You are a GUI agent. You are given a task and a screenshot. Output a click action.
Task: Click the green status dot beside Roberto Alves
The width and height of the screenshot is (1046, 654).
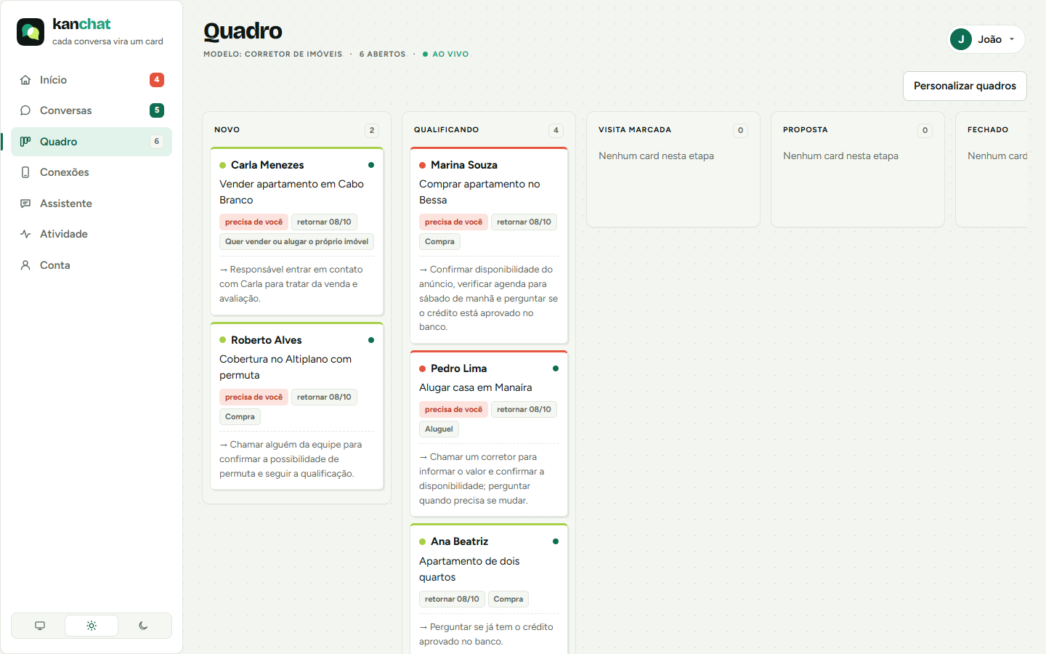point(223,340)
